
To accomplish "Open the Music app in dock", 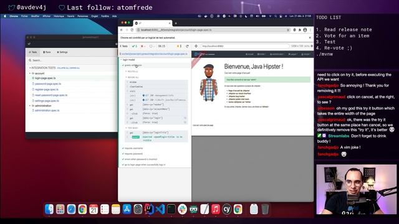I will (216, 209).
